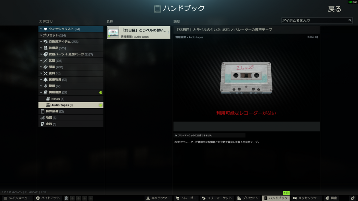Click the wishlist heart icon
This screenshot has height=201, width=358.
[45, 29]
